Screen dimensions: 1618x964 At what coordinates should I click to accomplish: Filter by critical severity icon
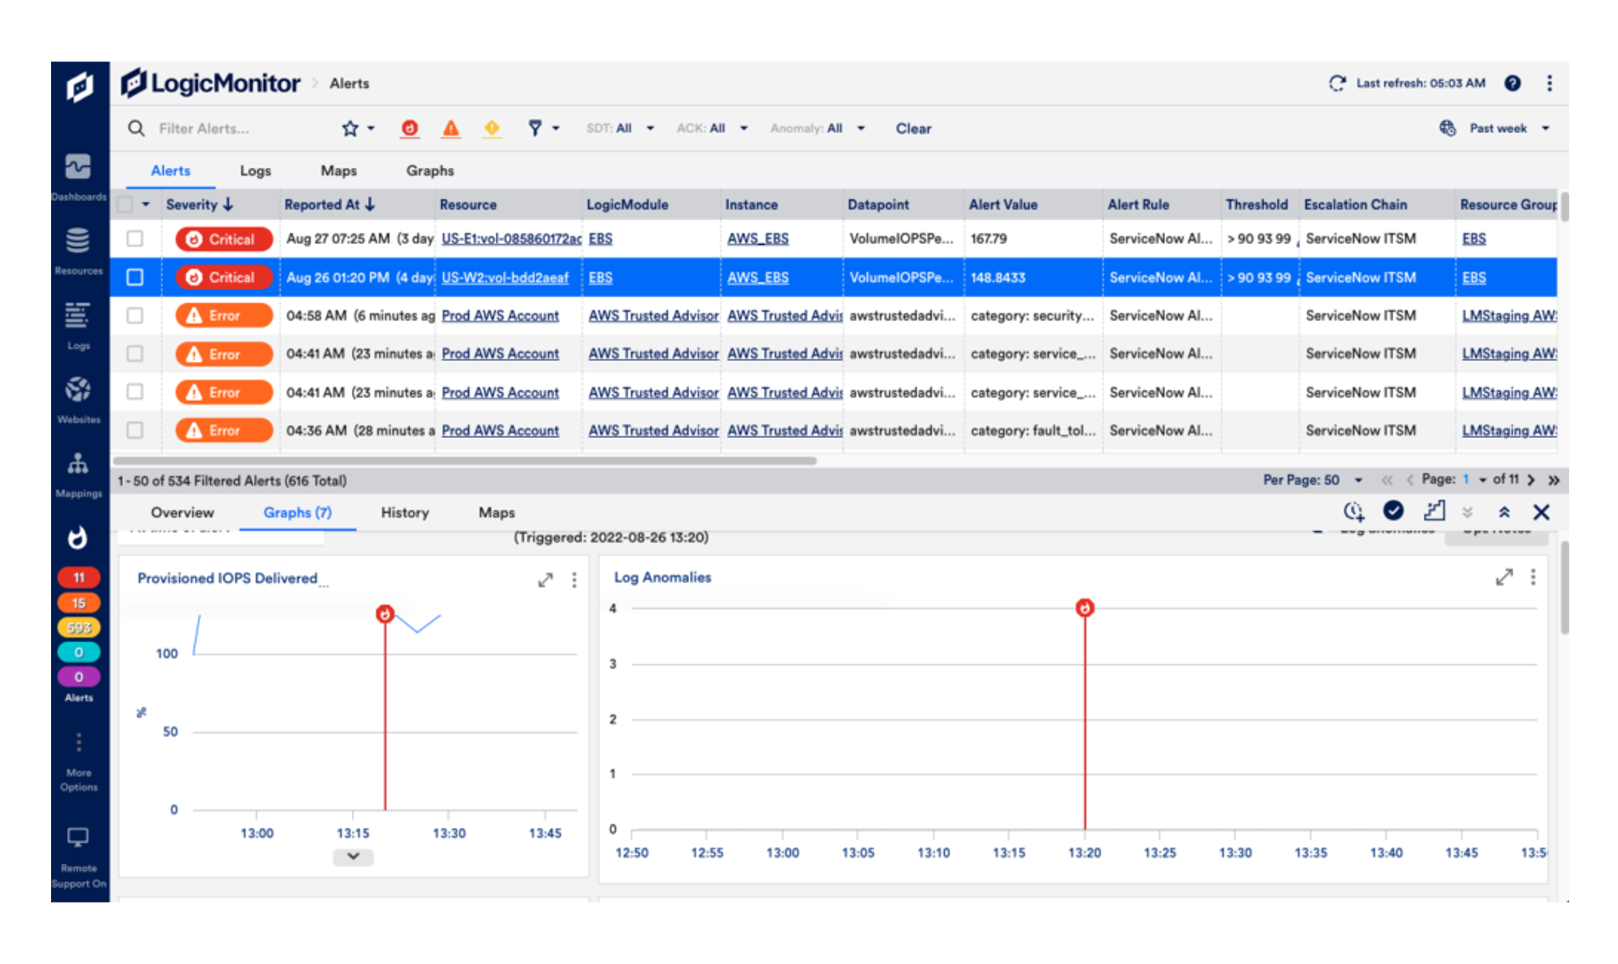coord(409,129)
